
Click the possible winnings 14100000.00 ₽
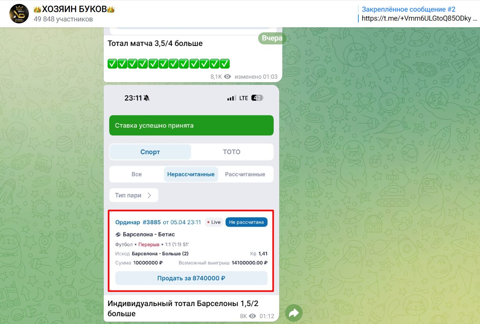coord(250,263)
